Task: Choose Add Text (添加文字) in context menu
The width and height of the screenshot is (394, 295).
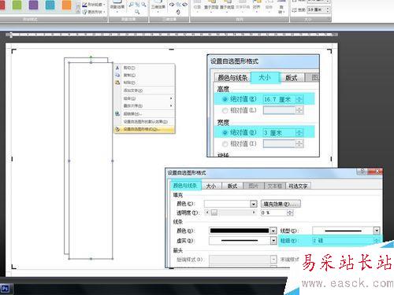Action: 144,90
